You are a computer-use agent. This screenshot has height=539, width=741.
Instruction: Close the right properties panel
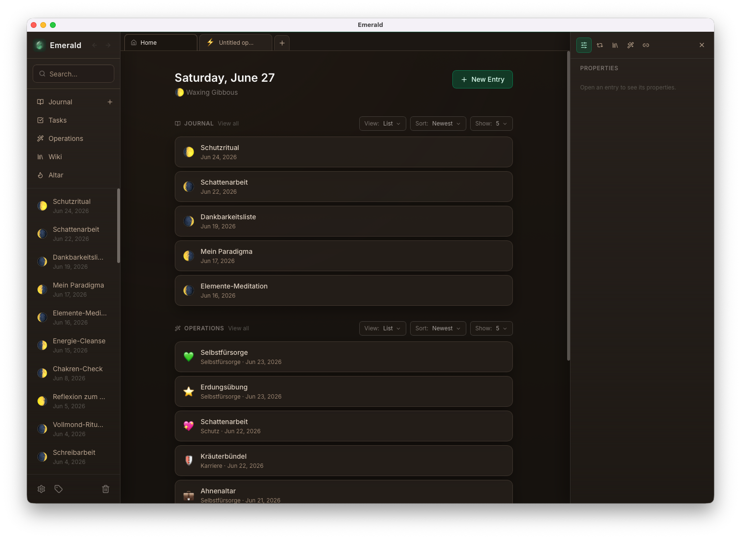(702, 45)
